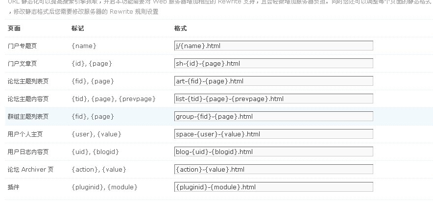Select the 用户个人主页 row label
This screenshot has height=205, width=433.
tap(25, 134)
